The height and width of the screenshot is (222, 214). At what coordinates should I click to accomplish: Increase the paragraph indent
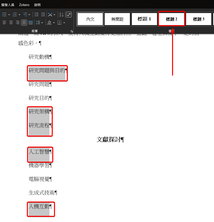tap(43, 15)
